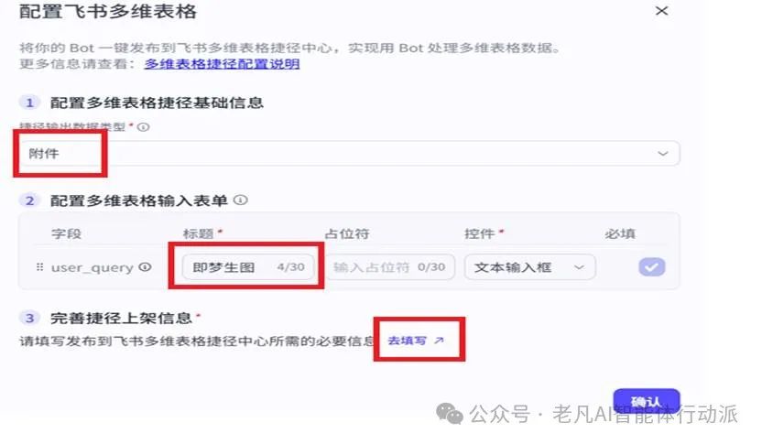Image resolution: width=762 pixels, height=444 pixels.
Task: Grab the drag handle beside user_query
Action: pos(40,267)
